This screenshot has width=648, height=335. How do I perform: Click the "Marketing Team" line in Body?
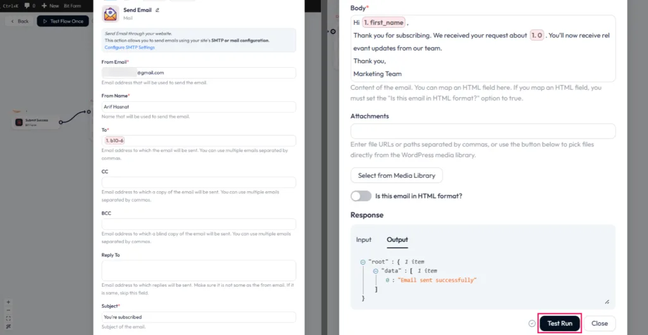click(x=377, y=74)
